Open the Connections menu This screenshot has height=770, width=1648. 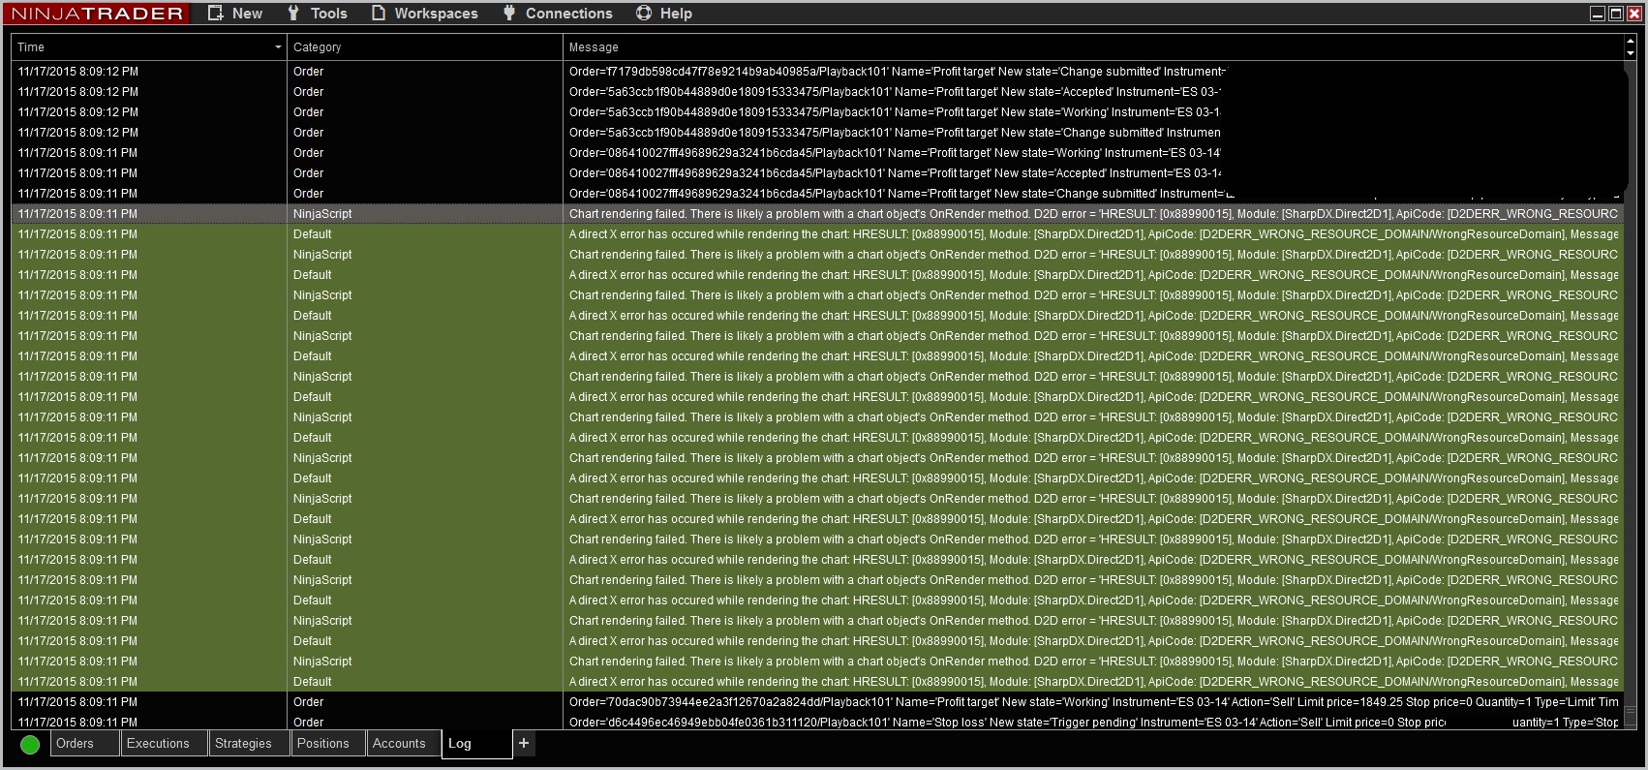pos(558,14)
